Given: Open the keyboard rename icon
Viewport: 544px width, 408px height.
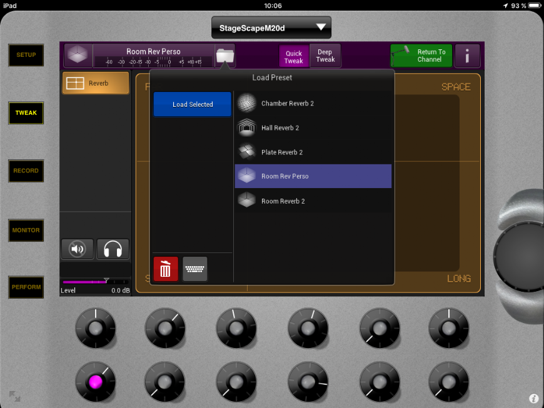Looking at the screenshot, I should [195, 269].
